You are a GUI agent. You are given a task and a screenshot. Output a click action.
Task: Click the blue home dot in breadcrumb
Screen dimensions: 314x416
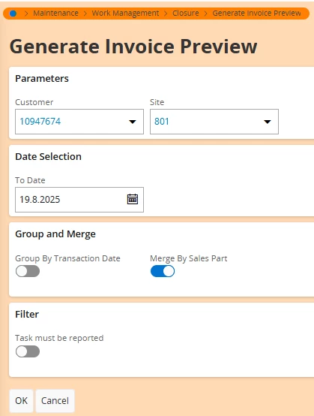(x=13, y=14)
